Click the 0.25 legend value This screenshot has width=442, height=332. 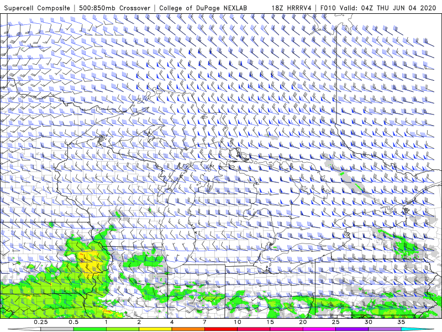point(40,322)
